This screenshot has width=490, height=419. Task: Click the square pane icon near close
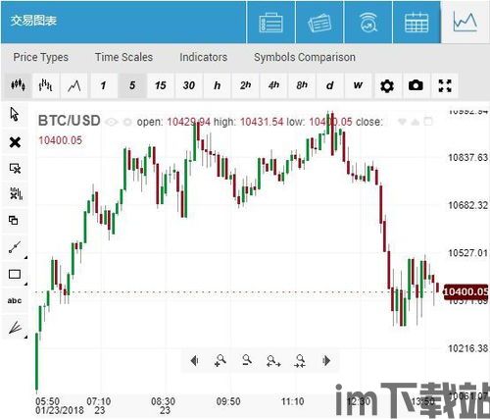click(x=428, y=122)
